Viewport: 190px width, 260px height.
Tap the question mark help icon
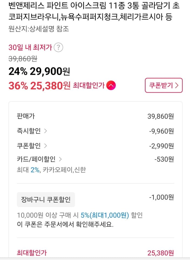pyautogui.click(x=59, y=48)
